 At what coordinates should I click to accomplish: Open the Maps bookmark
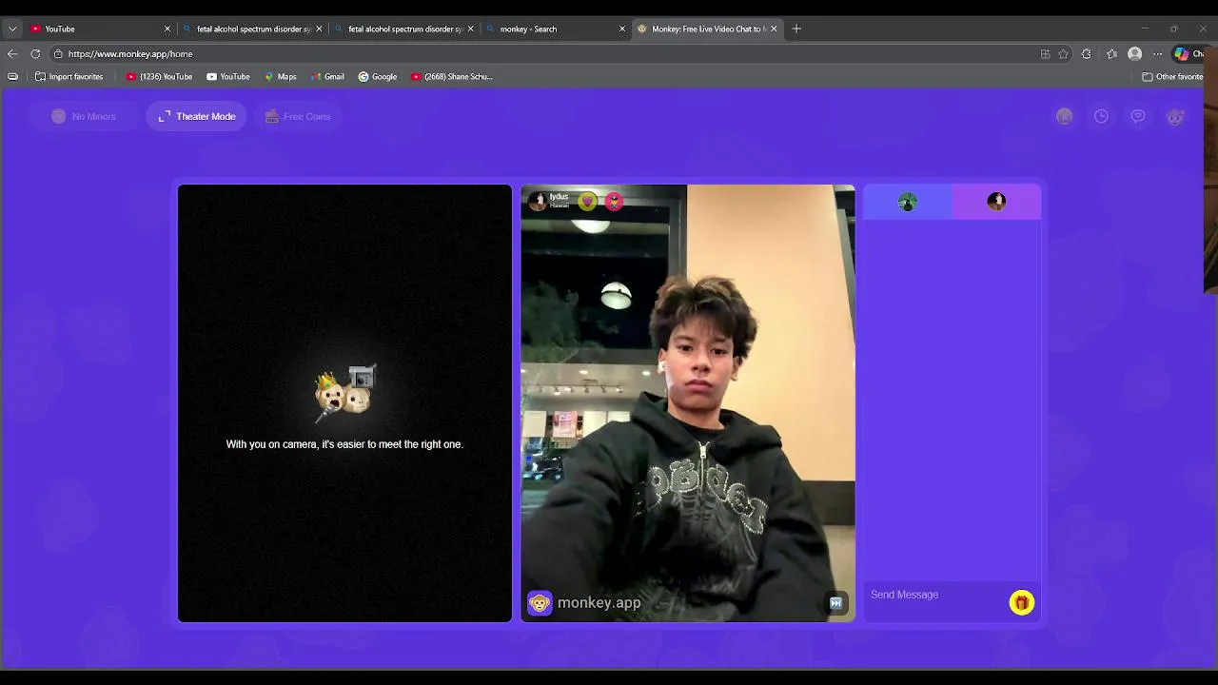[281, 77]
